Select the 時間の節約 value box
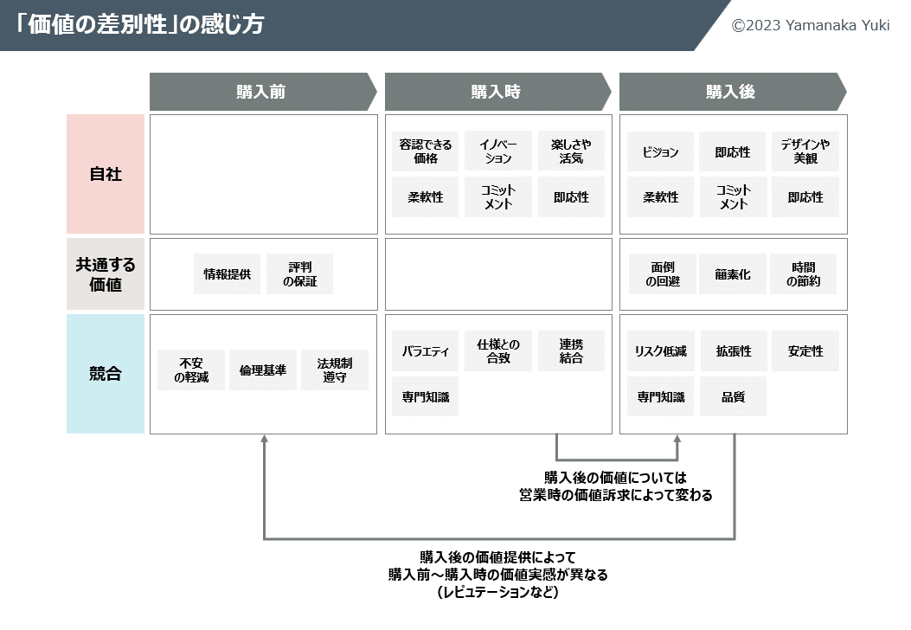Screen dimensions: 911x630 pyautogui.click(x=804, y=273)
